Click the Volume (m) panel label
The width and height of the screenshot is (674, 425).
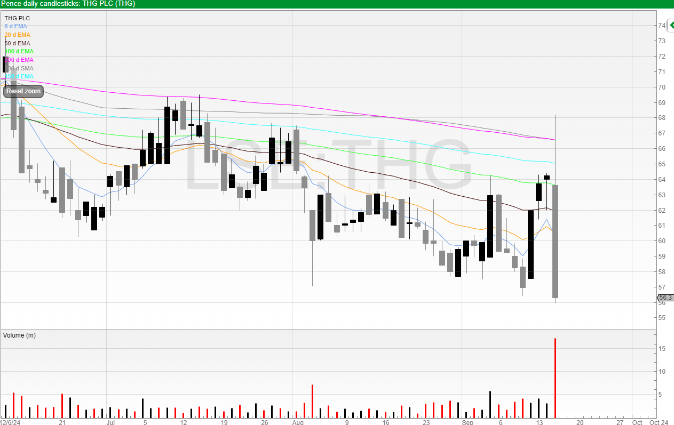19,335
